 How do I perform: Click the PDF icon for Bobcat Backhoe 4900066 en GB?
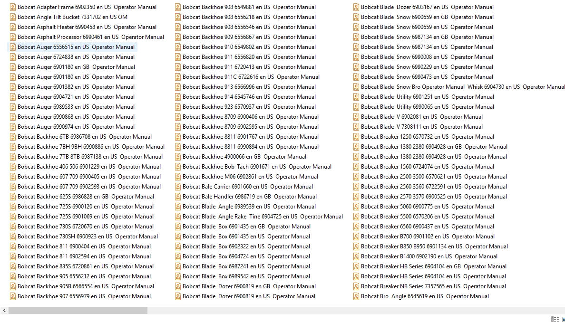178,157
